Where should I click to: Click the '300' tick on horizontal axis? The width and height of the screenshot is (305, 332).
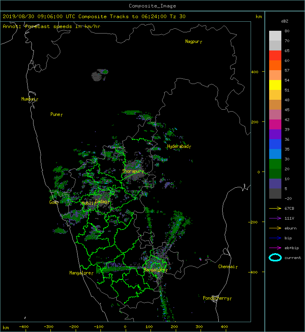click(199, 327)
